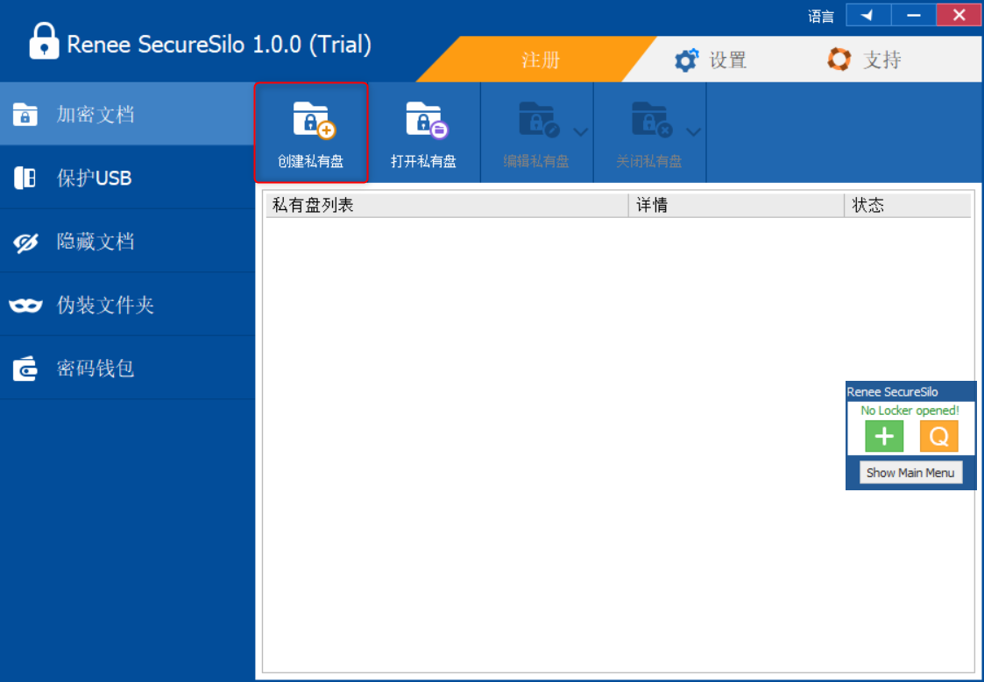Go to 密码钱包 password wallet
Viewport: 984px width, 682px height.
127,368
